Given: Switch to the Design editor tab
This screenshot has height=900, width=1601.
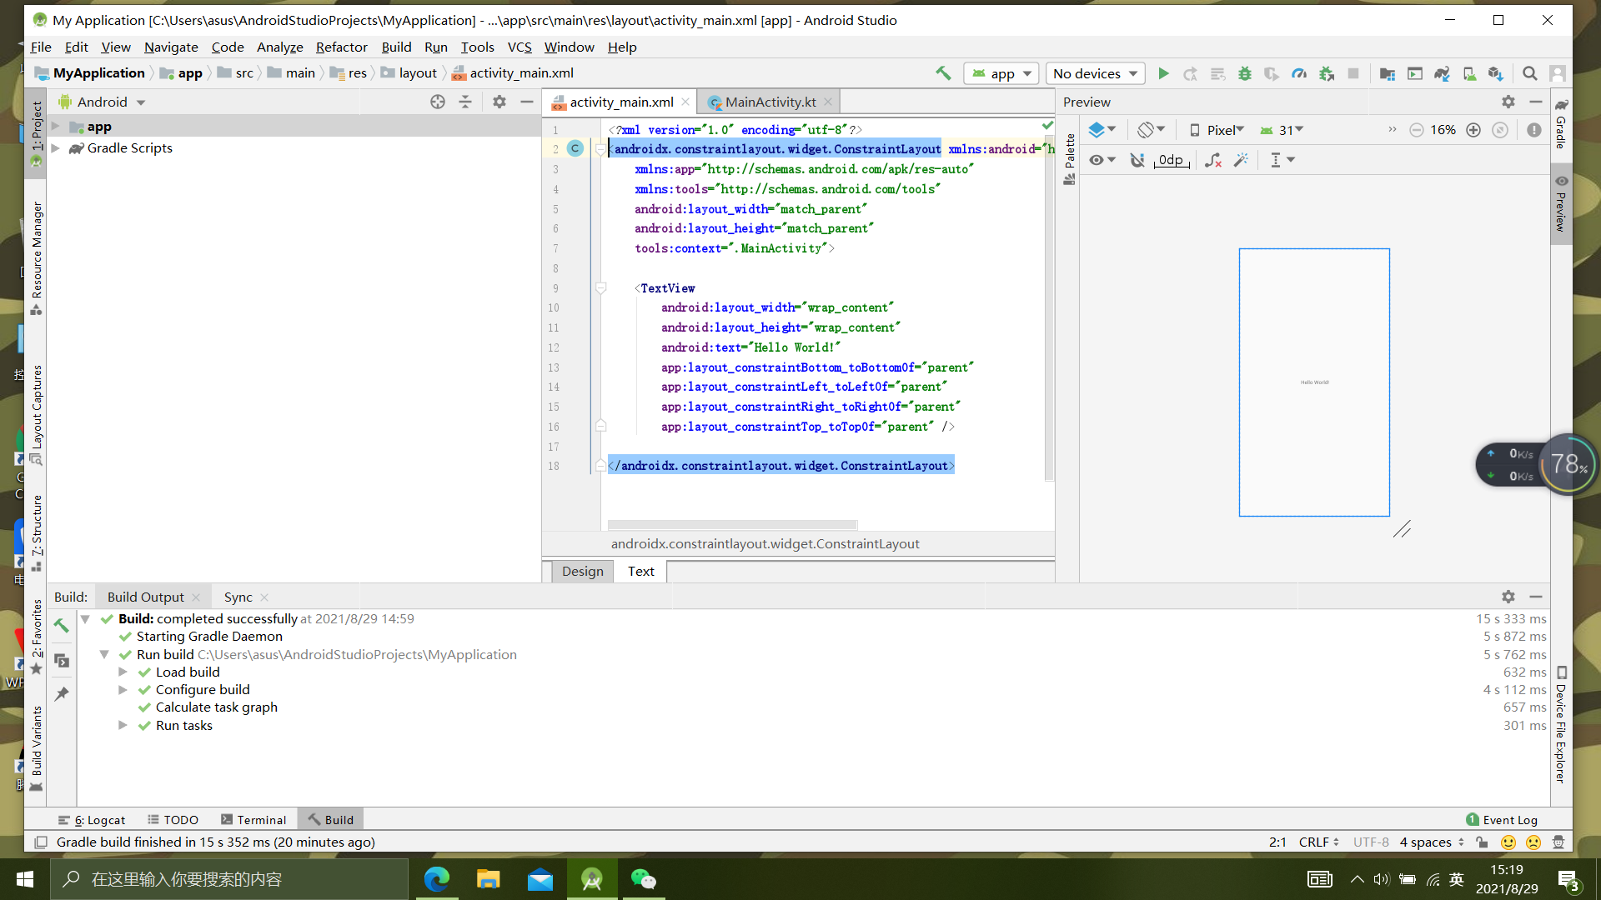Looking at the screenshot, I should coord(582,571).
